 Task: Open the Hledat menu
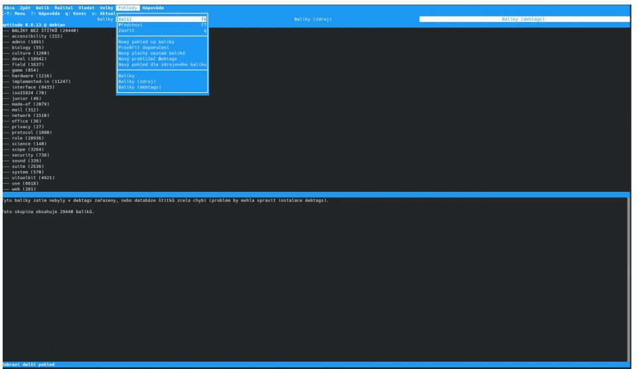coord(86,8)
